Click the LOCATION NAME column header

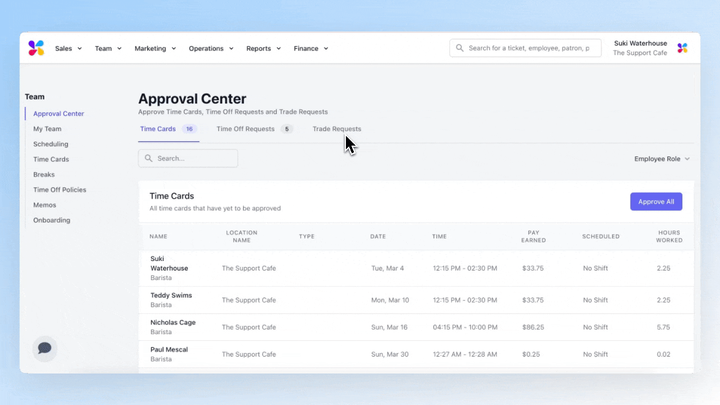242,236
